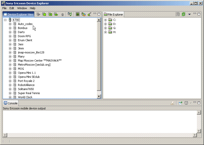The image size is (204, 145).
Task: Select the Many entry
Action: (21, 56)
